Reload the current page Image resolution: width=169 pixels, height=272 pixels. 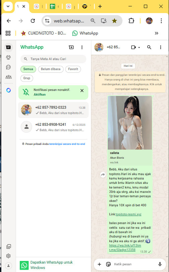(x=33, y=21)
